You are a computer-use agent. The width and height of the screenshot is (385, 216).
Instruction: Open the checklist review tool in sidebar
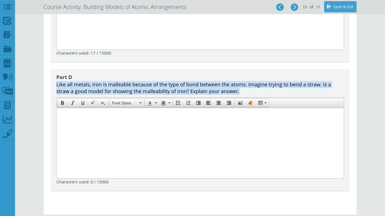click(7, 35)
